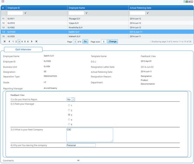Open the Rejoin No dropdown
This screenshot has height=164, width=194.
pos(71,100)
